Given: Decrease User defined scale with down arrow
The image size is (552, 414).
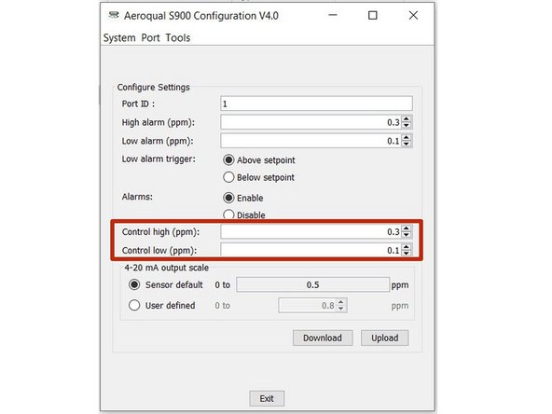Looking at the screenshot, I should click(340, 309).
